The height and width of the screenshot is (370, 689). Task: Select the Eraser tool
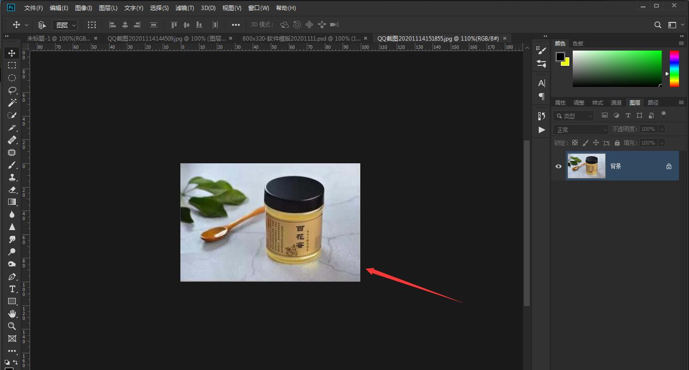pos(12,190)
